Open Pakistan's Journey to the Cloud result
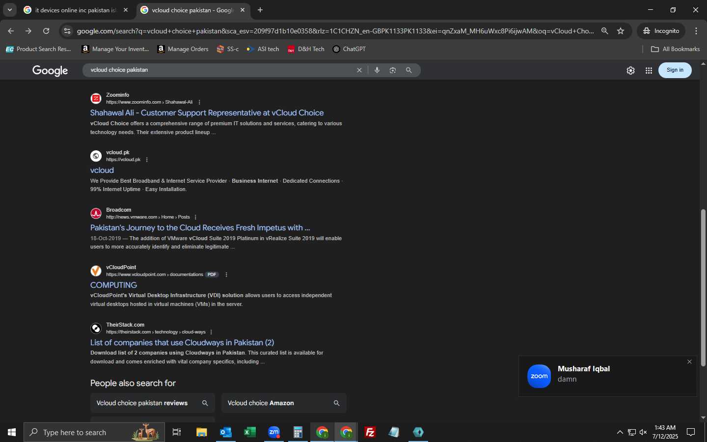Image resolution: width=707 pixels, height=442 pixels. pyautogui.click(x=200, y=227)
